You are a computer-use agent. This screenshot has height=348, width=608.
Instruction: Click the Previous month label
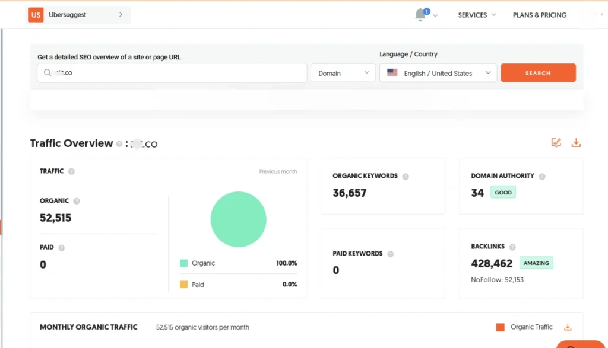click(278, 171)
